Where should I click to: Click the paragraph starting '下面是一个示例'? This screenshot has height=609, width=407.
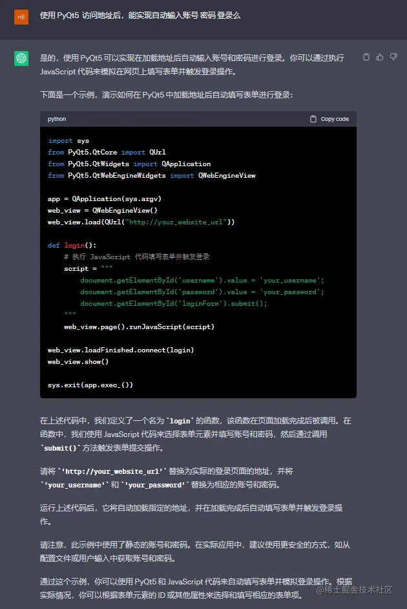click(x=167, y=95)
